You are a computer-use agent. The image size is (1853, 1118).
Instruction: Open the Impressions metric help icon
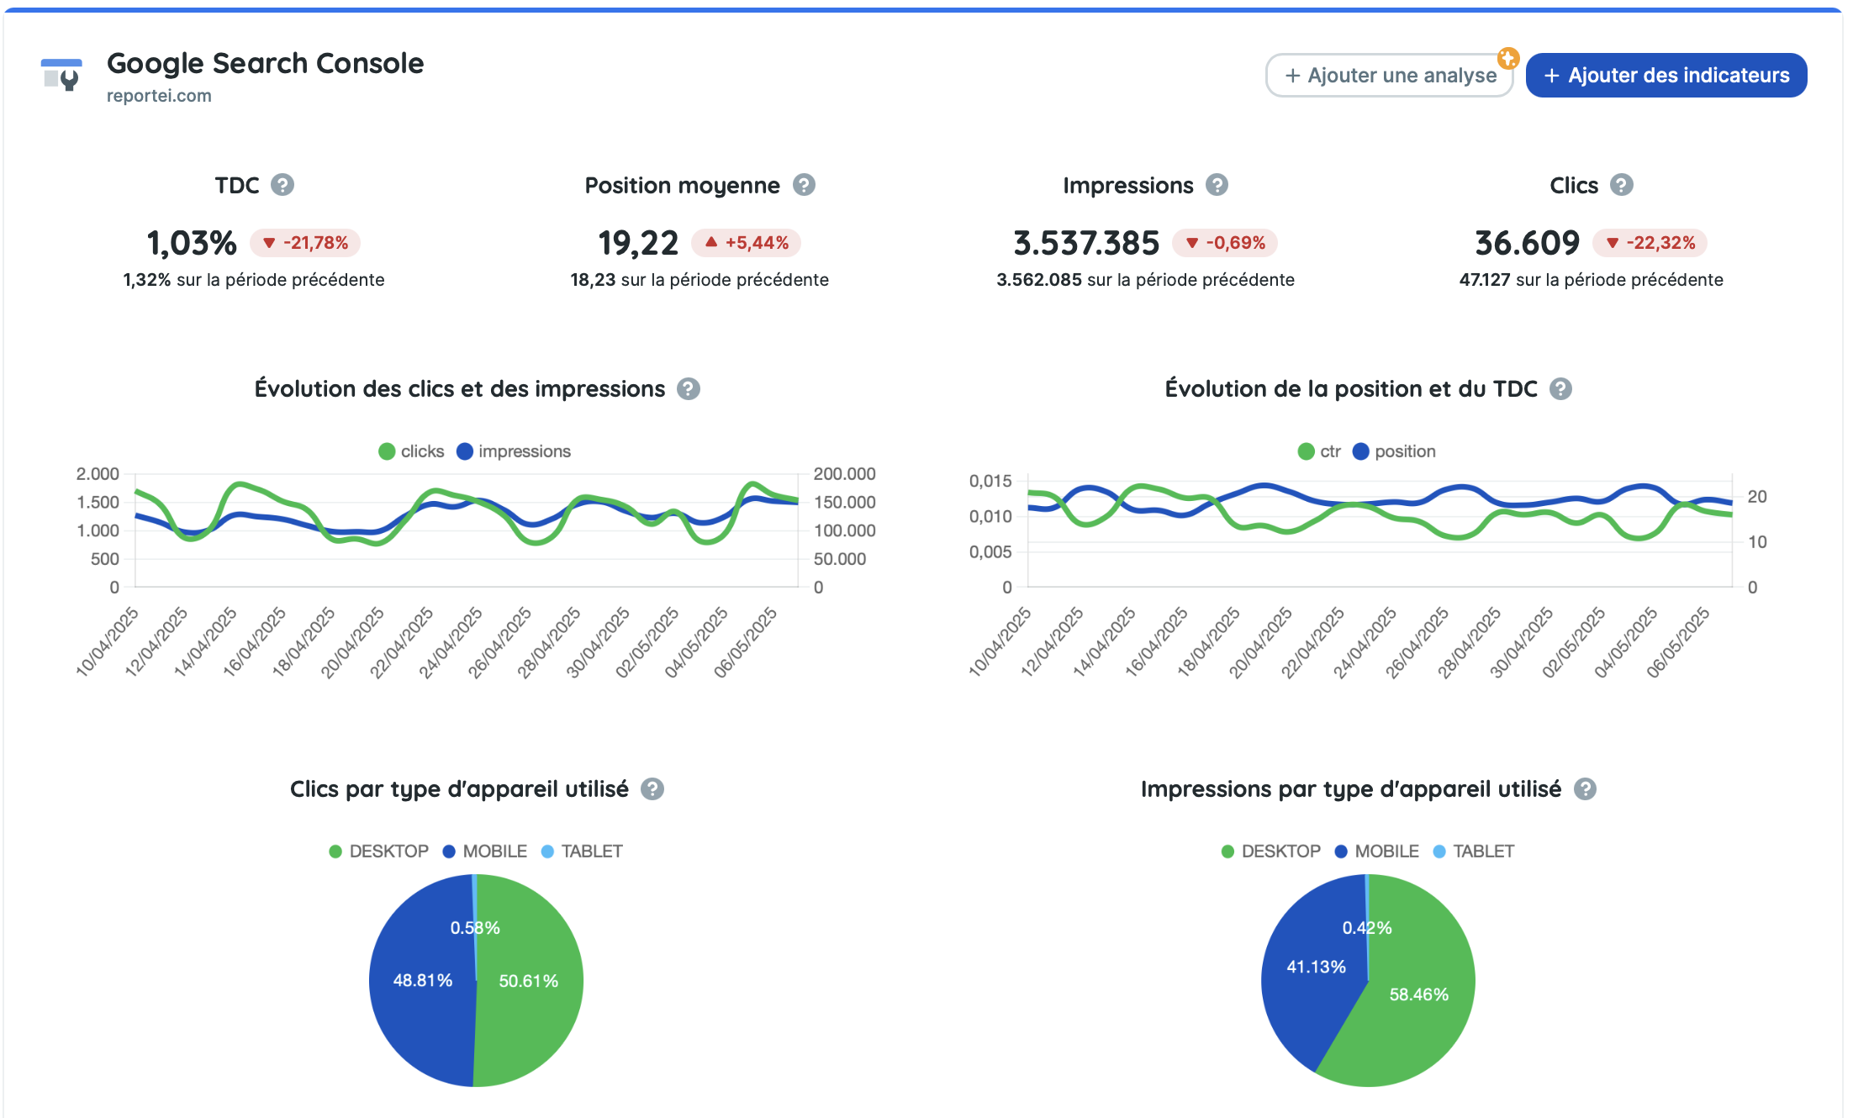pos(1216,184)
